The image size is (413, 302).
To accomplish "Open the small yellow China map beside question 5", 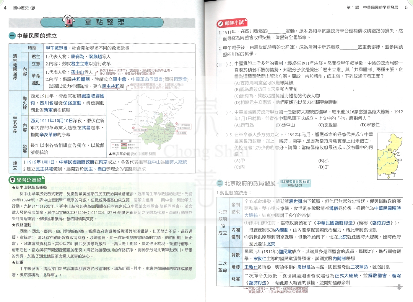I will (x=390, y=156).
